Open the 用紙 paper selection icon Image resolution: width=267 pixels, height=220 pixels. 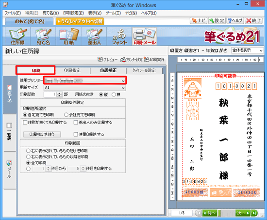pyautogui.click(x=68, y=36)
